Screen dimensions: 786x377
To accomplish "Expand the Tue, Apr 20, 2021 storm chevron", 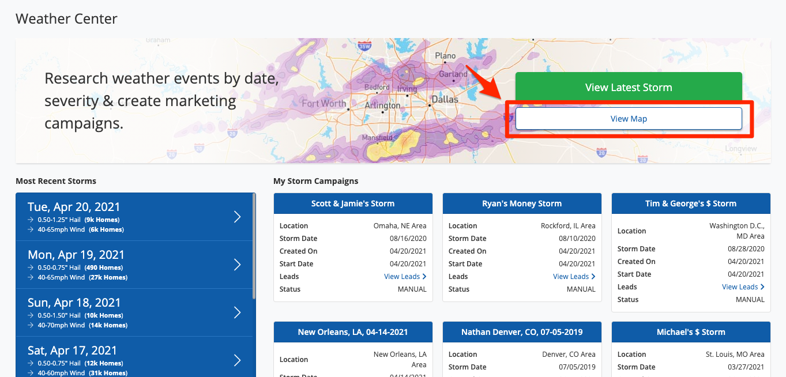I will point(237,217).
